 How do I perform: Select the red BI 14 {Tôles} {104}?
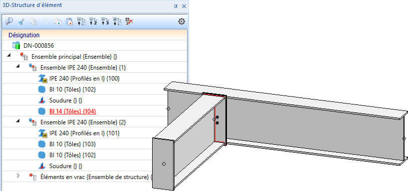(x=73, y=111)
